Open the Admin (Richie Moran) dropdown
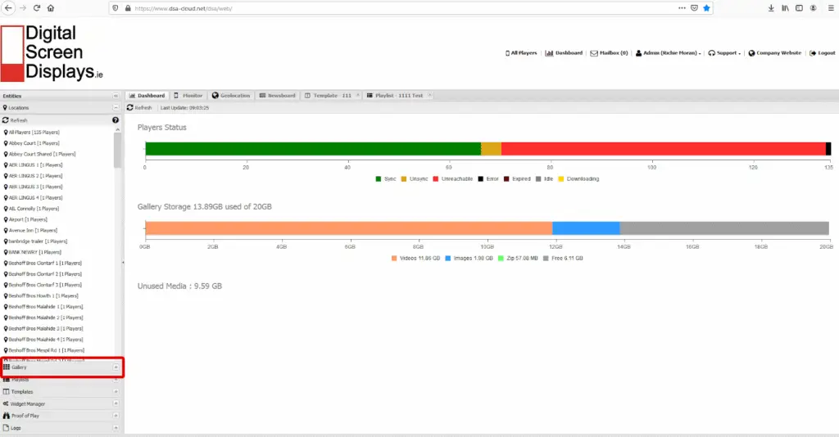 [668, 53]
